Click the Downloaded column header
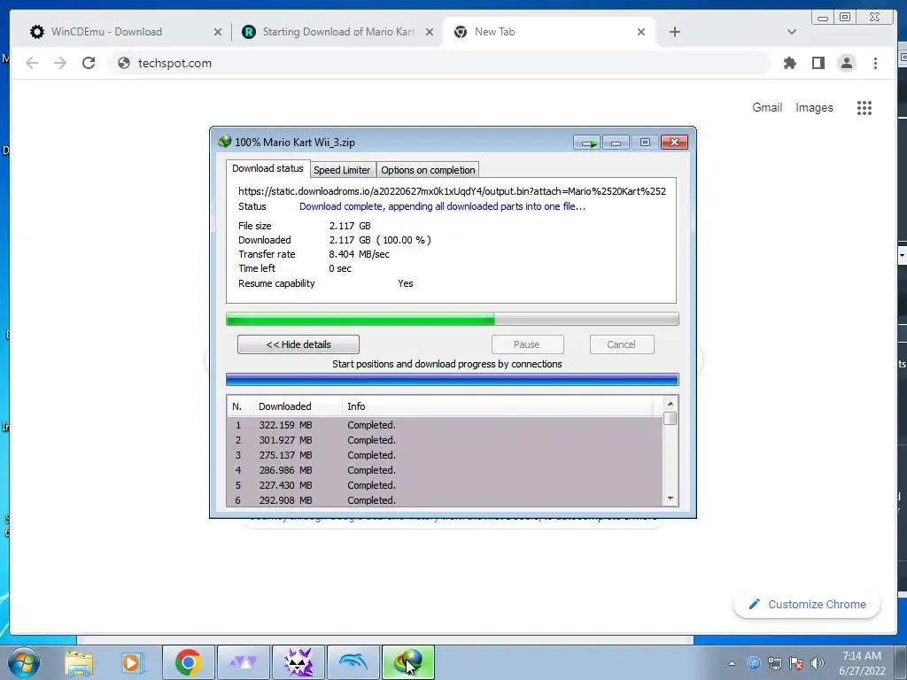The image size is (907, 680). 298,406
